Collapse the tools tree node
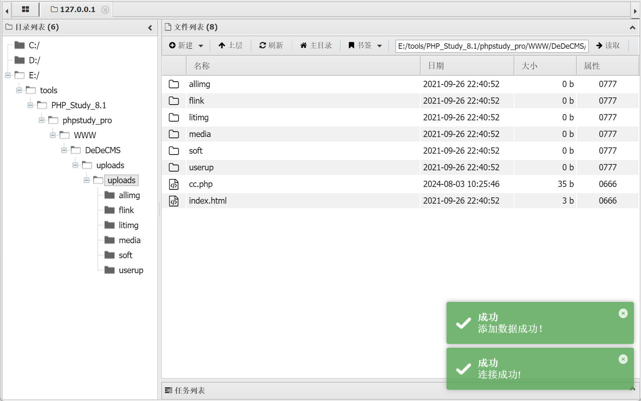Screen dimensions: 641x401 point(19,90)
